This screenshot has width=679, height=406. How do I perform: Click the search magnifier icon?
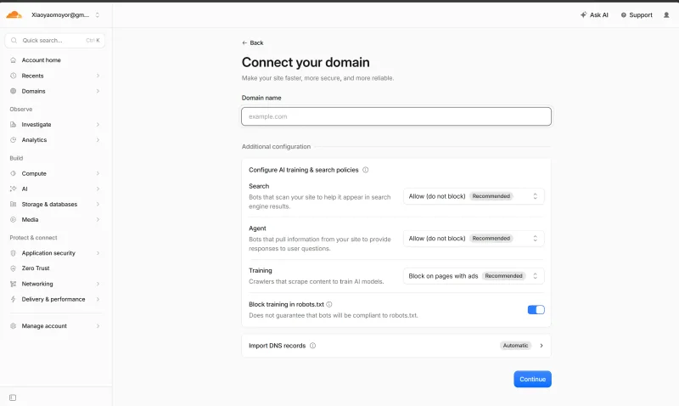(x=14, y=40)
